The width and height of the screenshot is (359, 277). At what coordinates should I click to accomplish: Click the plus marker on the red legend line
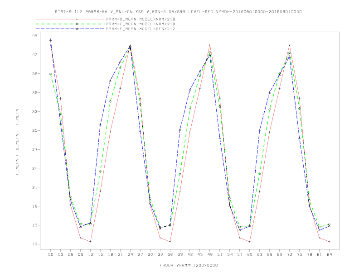point(77,19)
